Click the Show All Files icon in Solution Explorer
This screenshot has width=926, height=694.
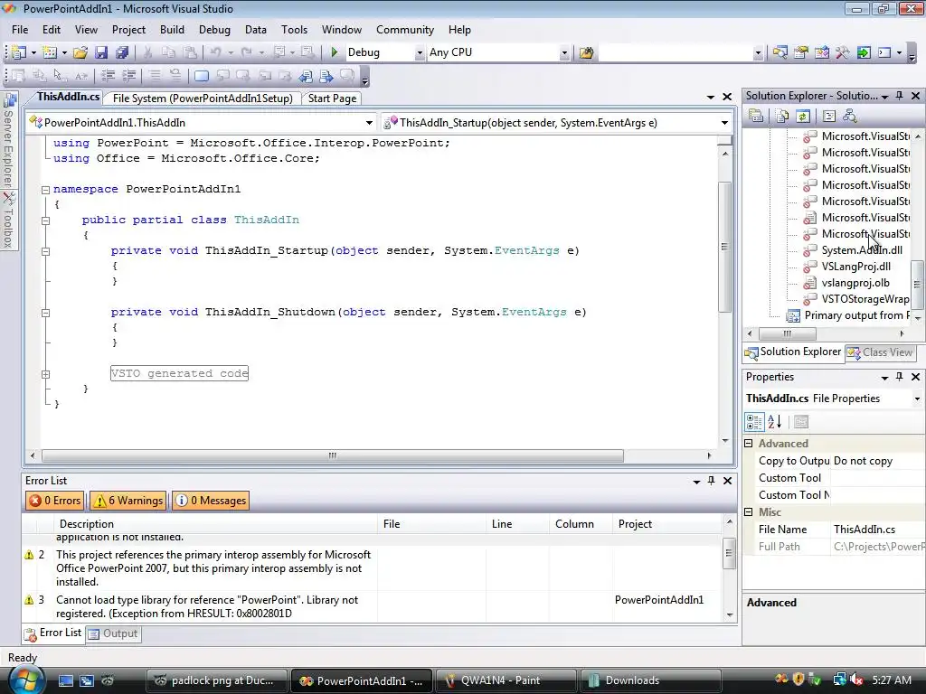pyautogui.click(x=782, y=116)
